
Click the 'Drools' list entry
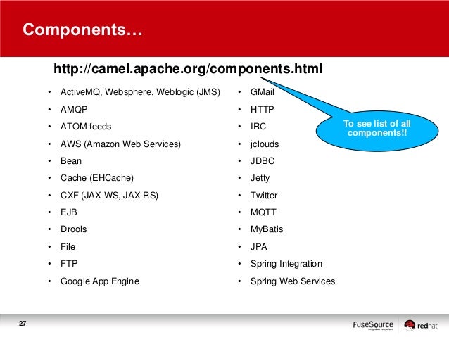tap(74, 229)
